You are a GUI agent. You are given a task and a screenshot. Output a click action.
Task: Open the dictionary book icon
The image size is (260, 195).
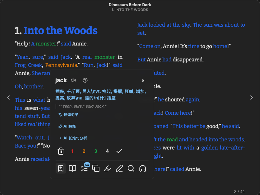click(x=72, y=168)
